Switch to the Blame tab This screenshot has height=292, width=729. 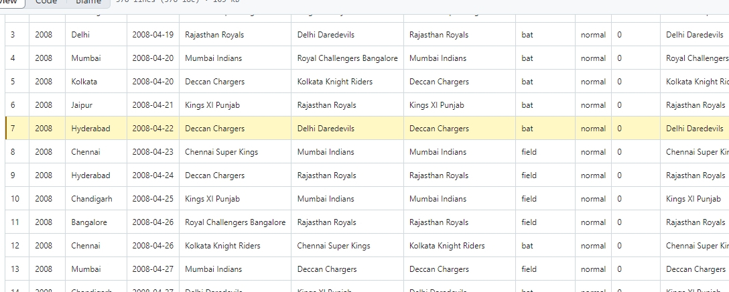click(88, 2)
